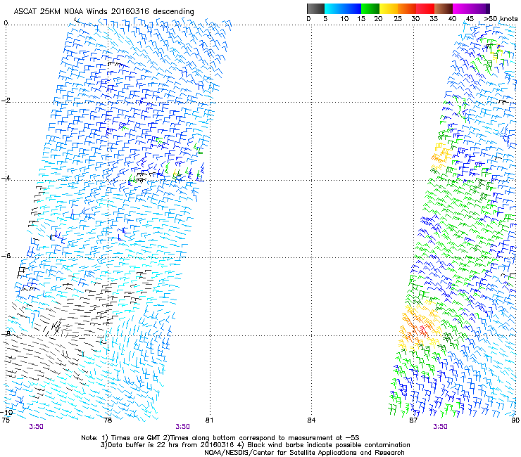Viewport: 521px width, 457px height.
Task: Click the 3:50 time label nearest longitude 75
Action: 37,426
